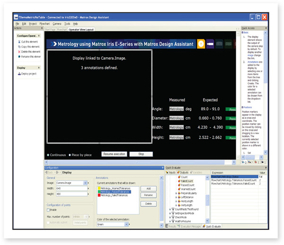The image size is (284, 245).
Task: Click the CheckMode step icon
Action: [173, 217]
